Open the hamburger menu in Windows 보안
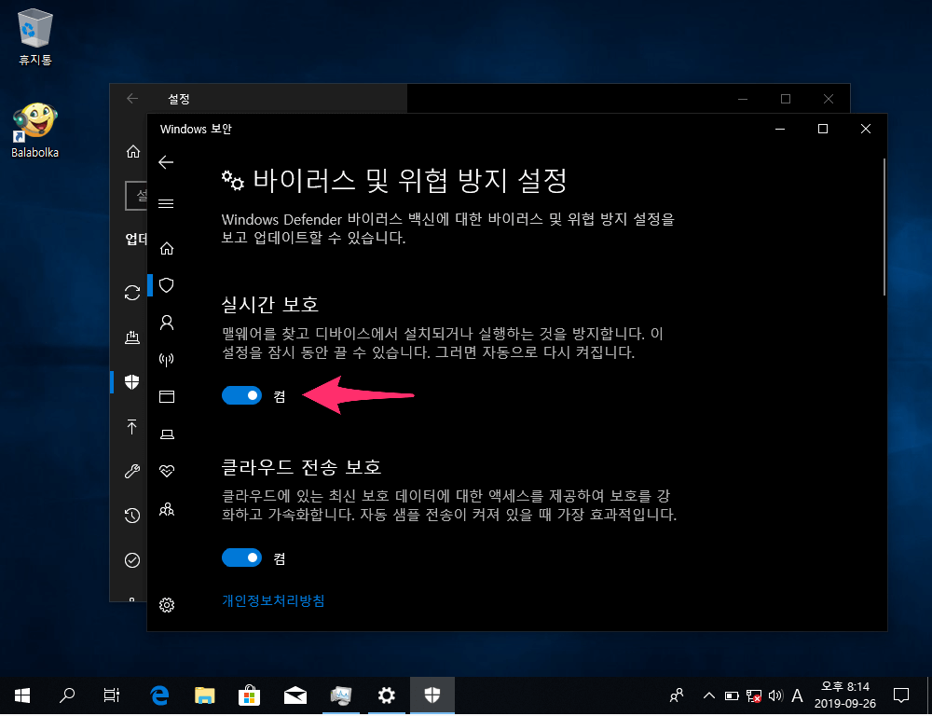 (x=167, y=204)
